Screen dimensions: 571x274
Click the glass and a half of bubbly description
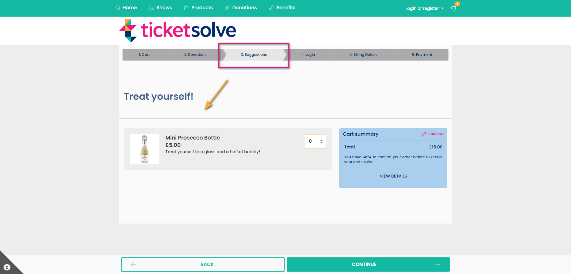coord(213,152)
